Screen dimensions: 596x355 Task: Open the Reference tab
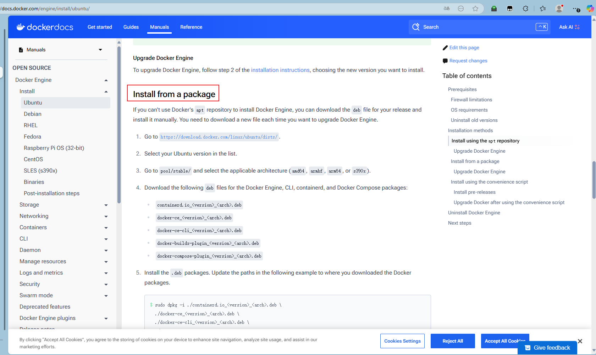[x=191, y=27]
